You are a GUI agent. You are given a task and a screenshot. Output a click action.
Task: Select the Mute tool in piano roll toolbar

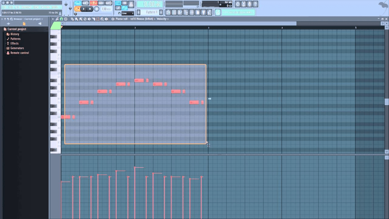click(89, 19)
